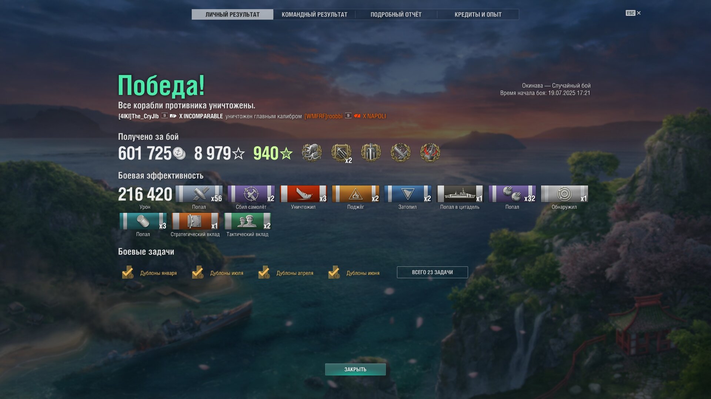Click the 'Дублоны апреля' completed task

[x=286, y=273]
